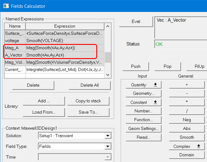Select the Mag_A named expression row

(54, 48)
